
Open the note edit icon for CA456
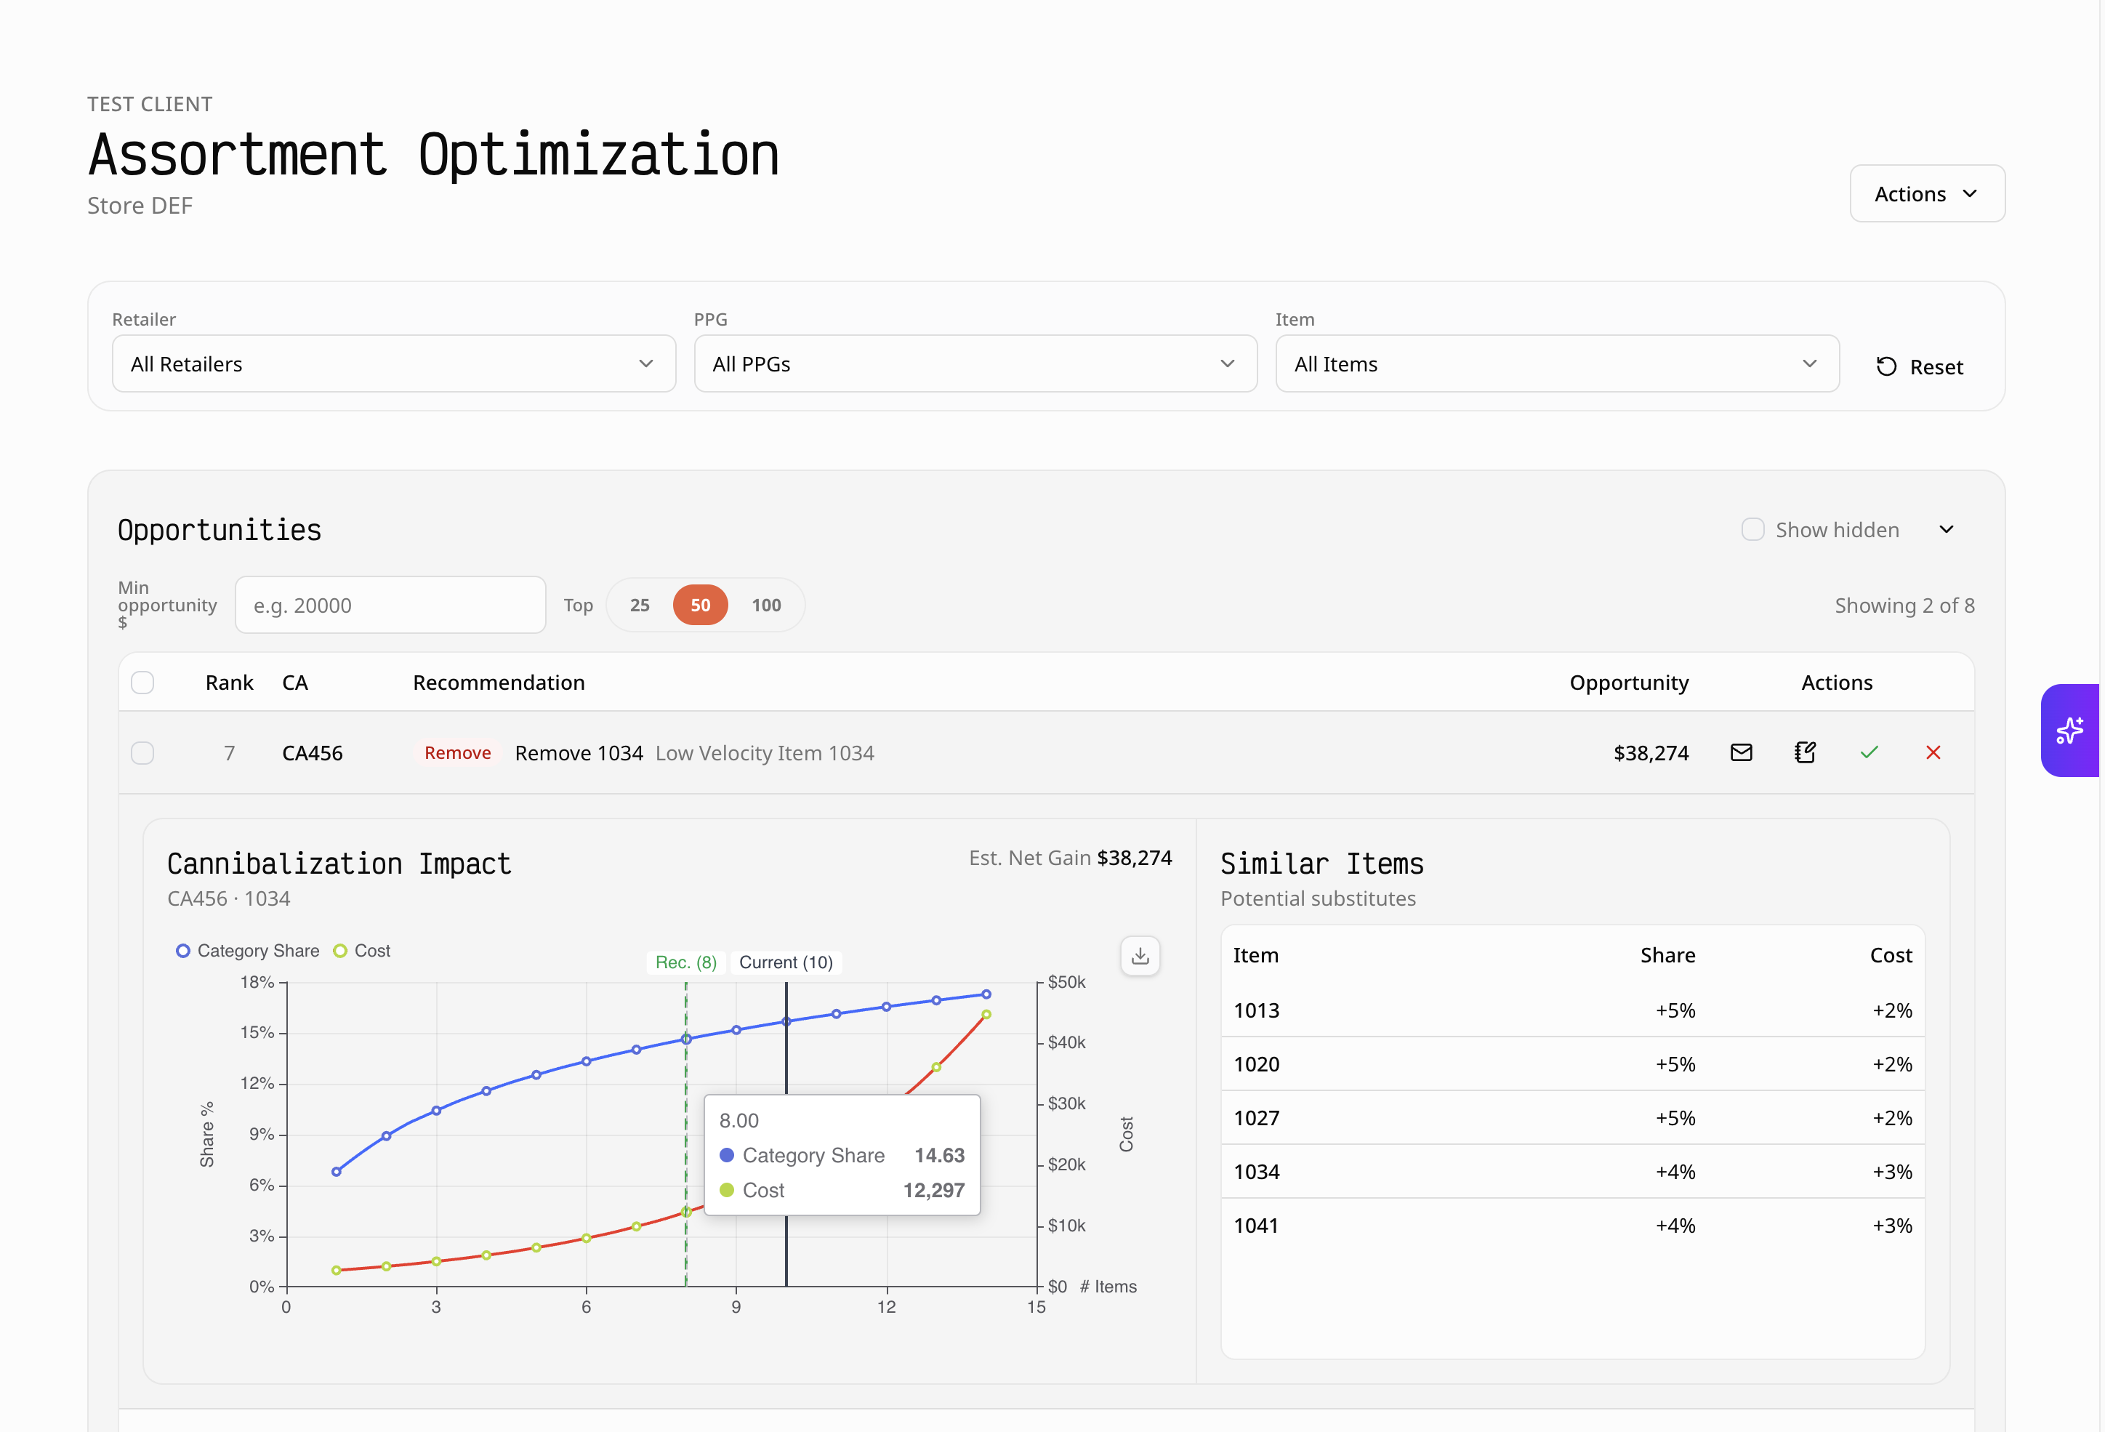[1804, 752]
